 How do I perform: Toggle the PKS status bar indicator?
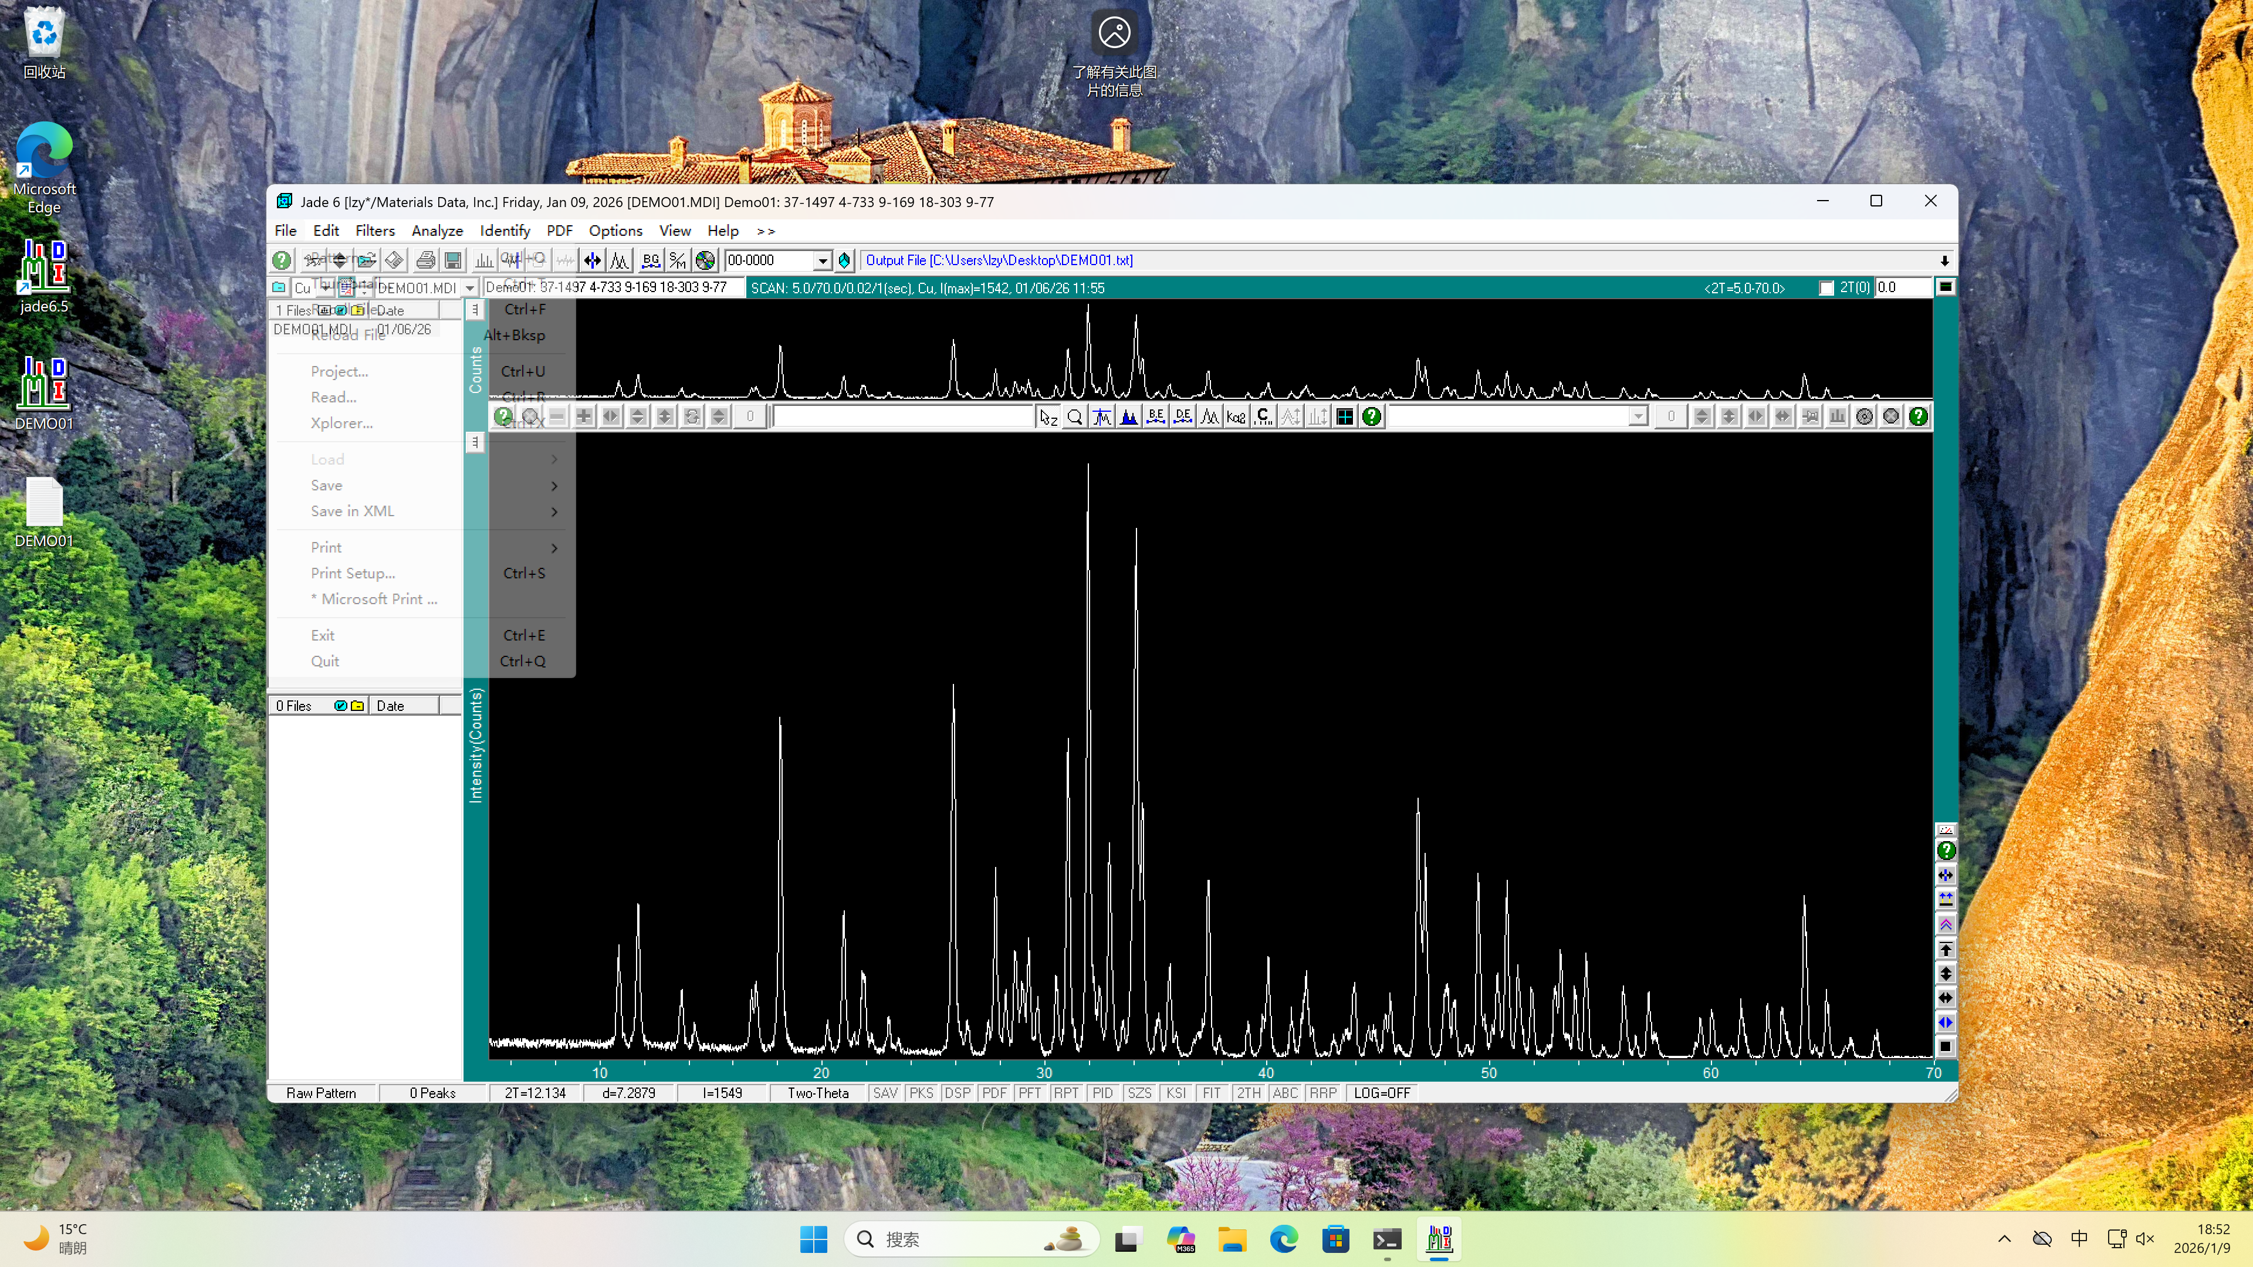coord(921,1093)
